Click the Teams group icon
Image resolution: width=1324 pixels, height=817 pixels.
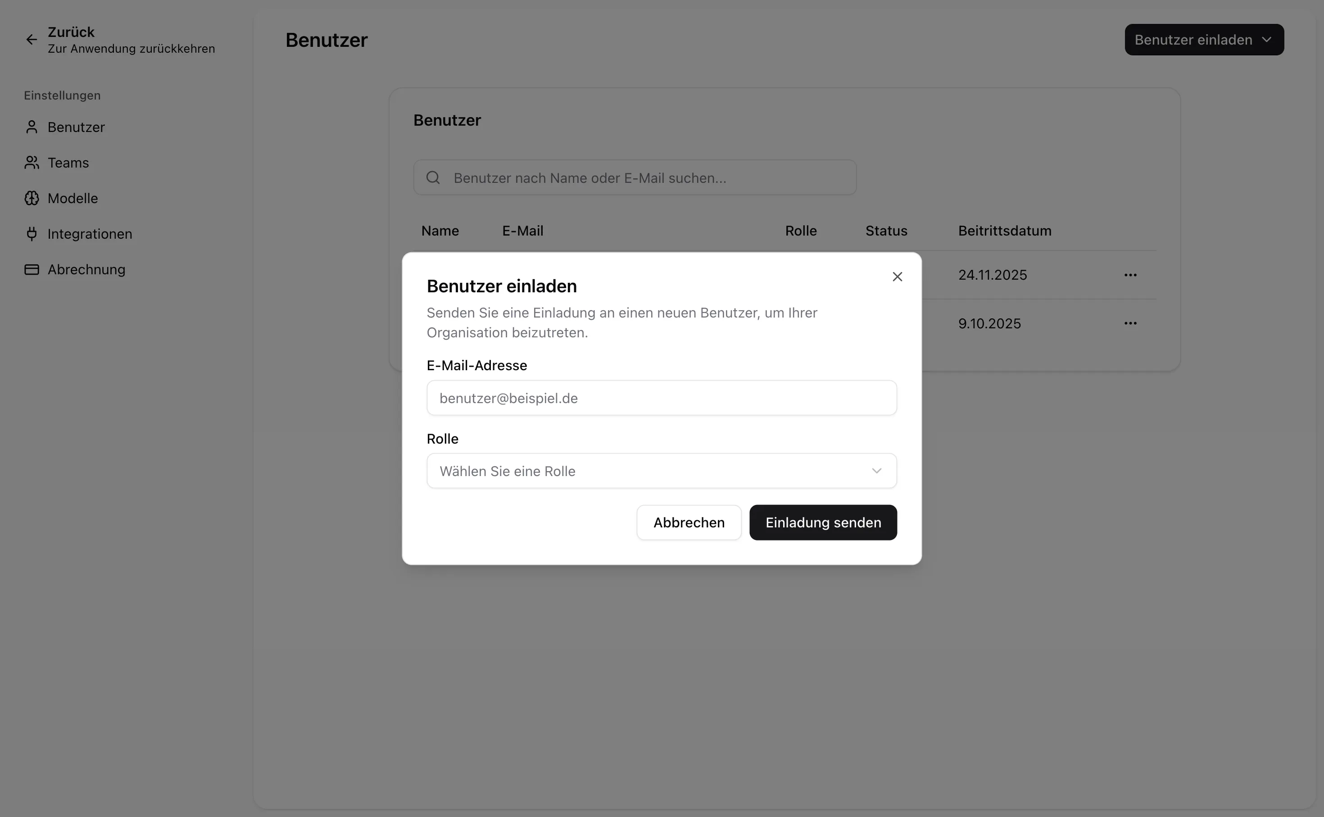click(x=32, y=163)
